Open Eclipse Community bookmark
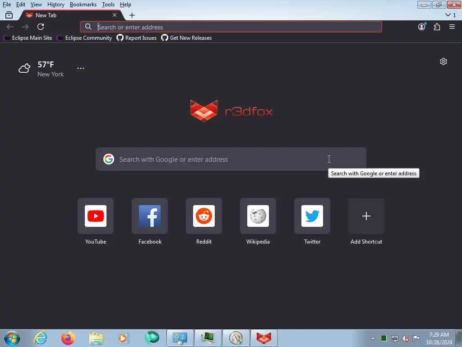The height and width of the screenshot is (347, 462). pyautogui.click(x=84, y=38)
